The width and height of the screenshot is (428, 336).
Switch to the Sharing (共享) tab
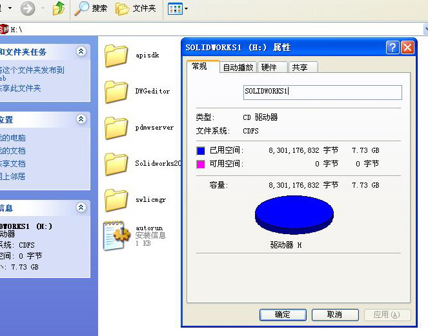pyautogui.click(x=303, y=67)
